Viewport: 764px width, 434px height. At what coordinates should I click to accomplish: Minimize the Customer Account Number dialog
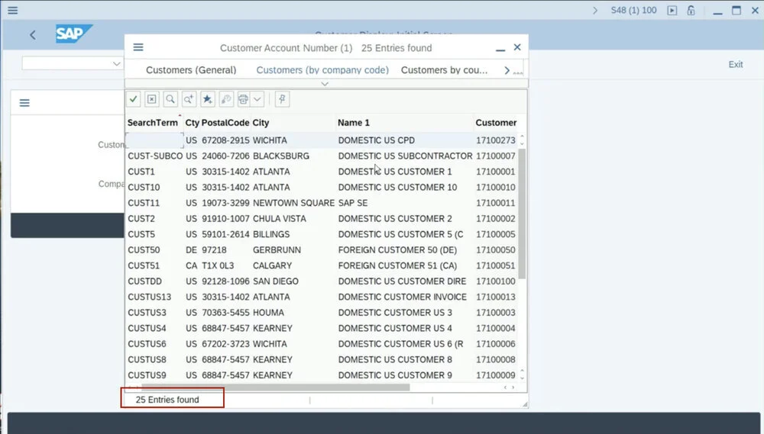[x=500, y=48]
